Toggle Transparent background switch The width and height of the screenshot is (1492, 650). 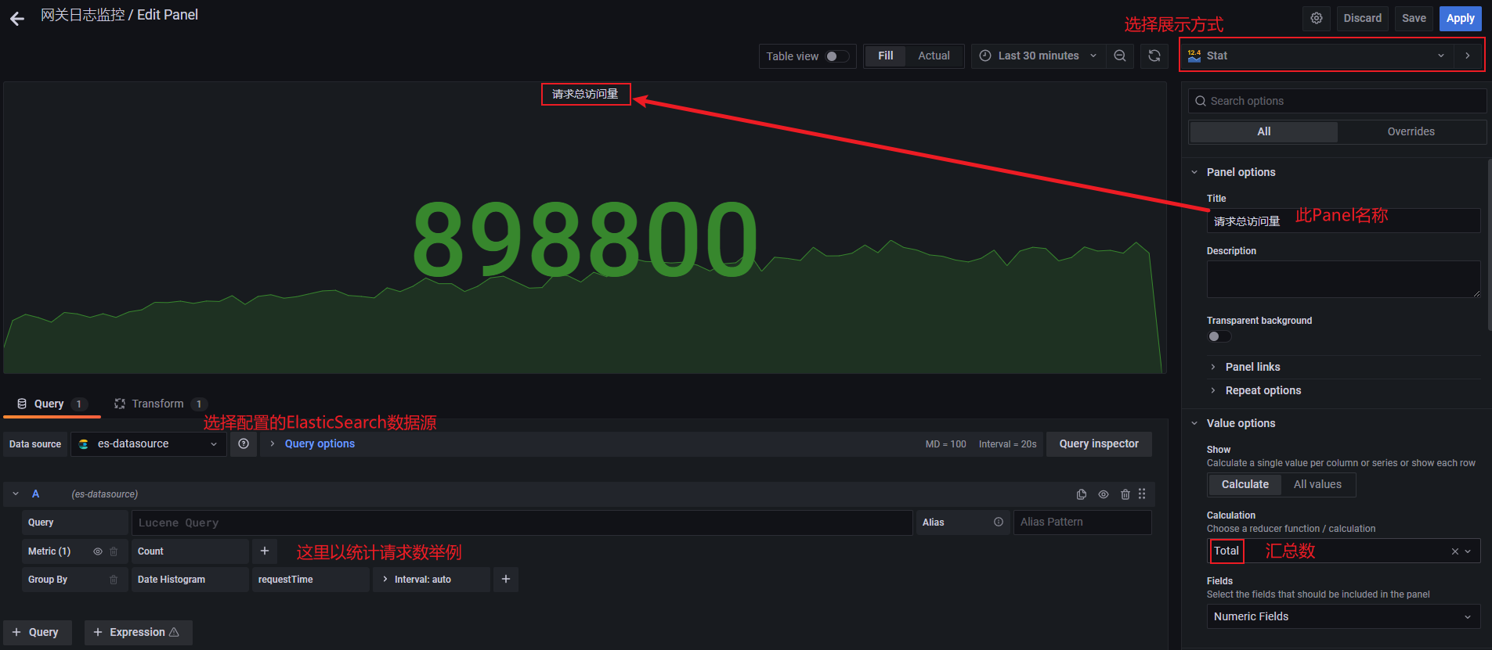point(1219,336)
